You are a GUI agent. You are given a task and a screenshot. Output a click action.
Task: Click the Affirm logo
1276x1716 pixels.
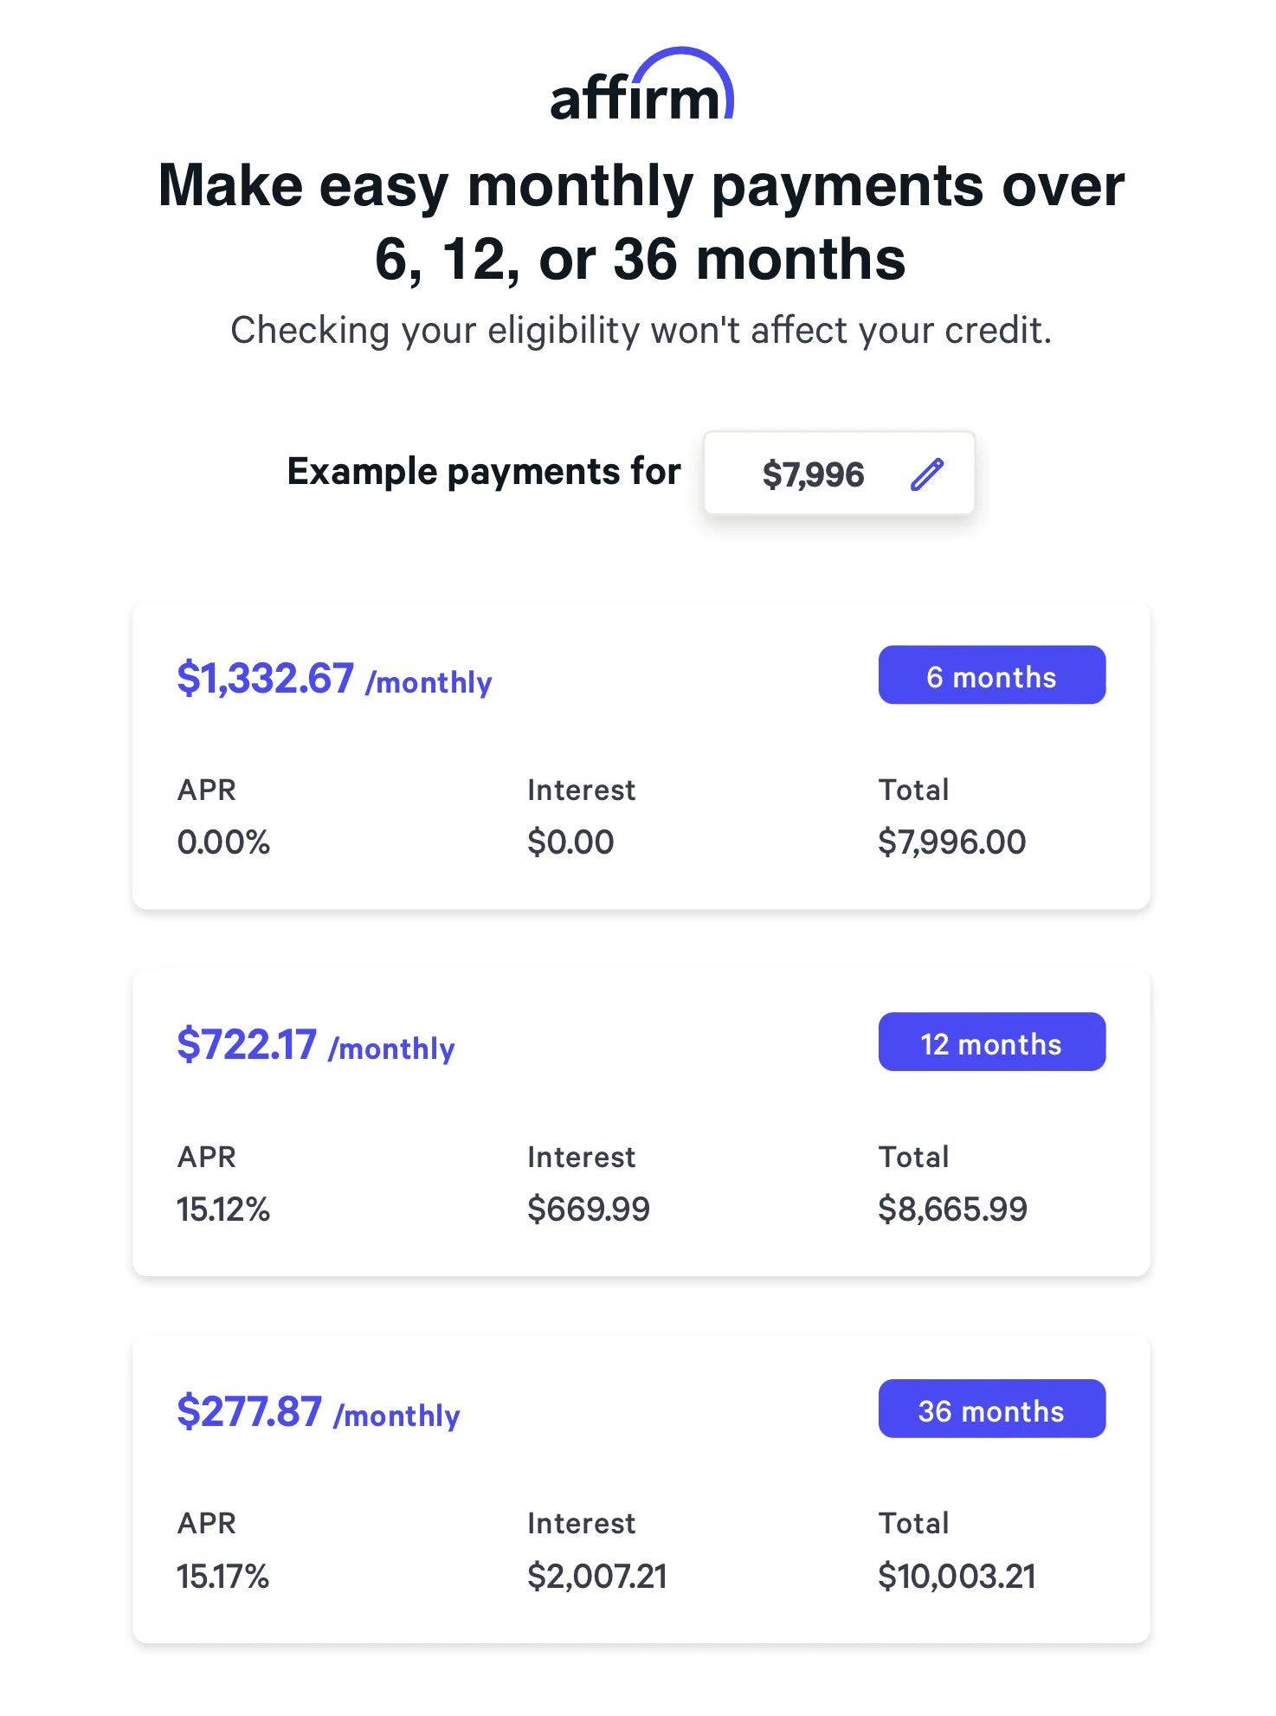coord(641,87)
